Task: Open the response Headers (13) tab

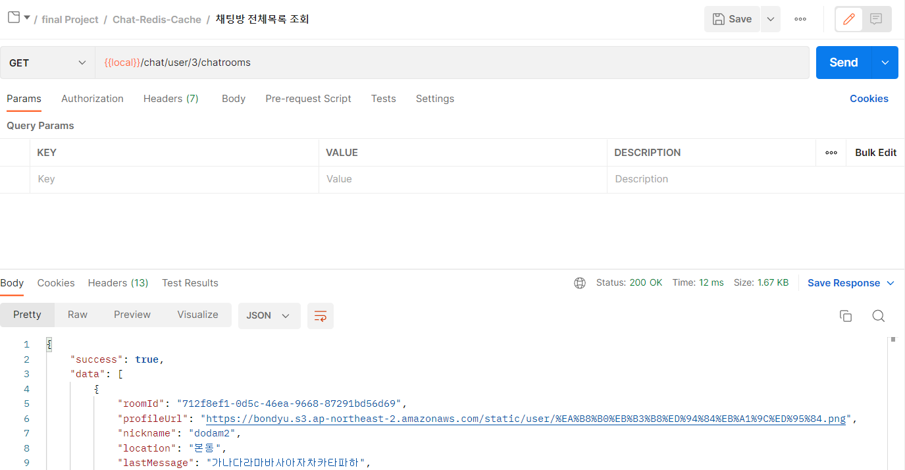Action: (x=118, y=283)
